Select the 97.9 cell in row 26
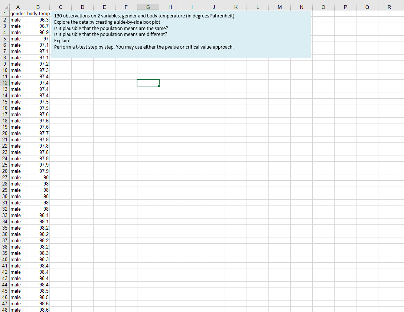 (38, 171)
